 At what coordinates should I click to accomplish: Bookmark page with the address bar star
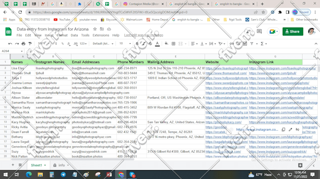[263, 12]
